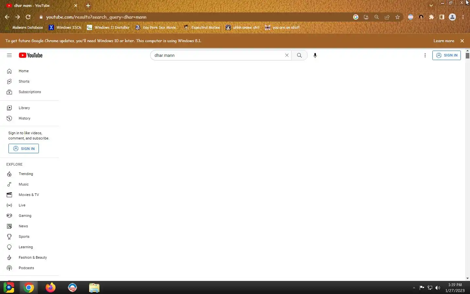Screen dimensions: 470x294
Task: Click the Gaming controller icon
Action: [x=9, y=216]
